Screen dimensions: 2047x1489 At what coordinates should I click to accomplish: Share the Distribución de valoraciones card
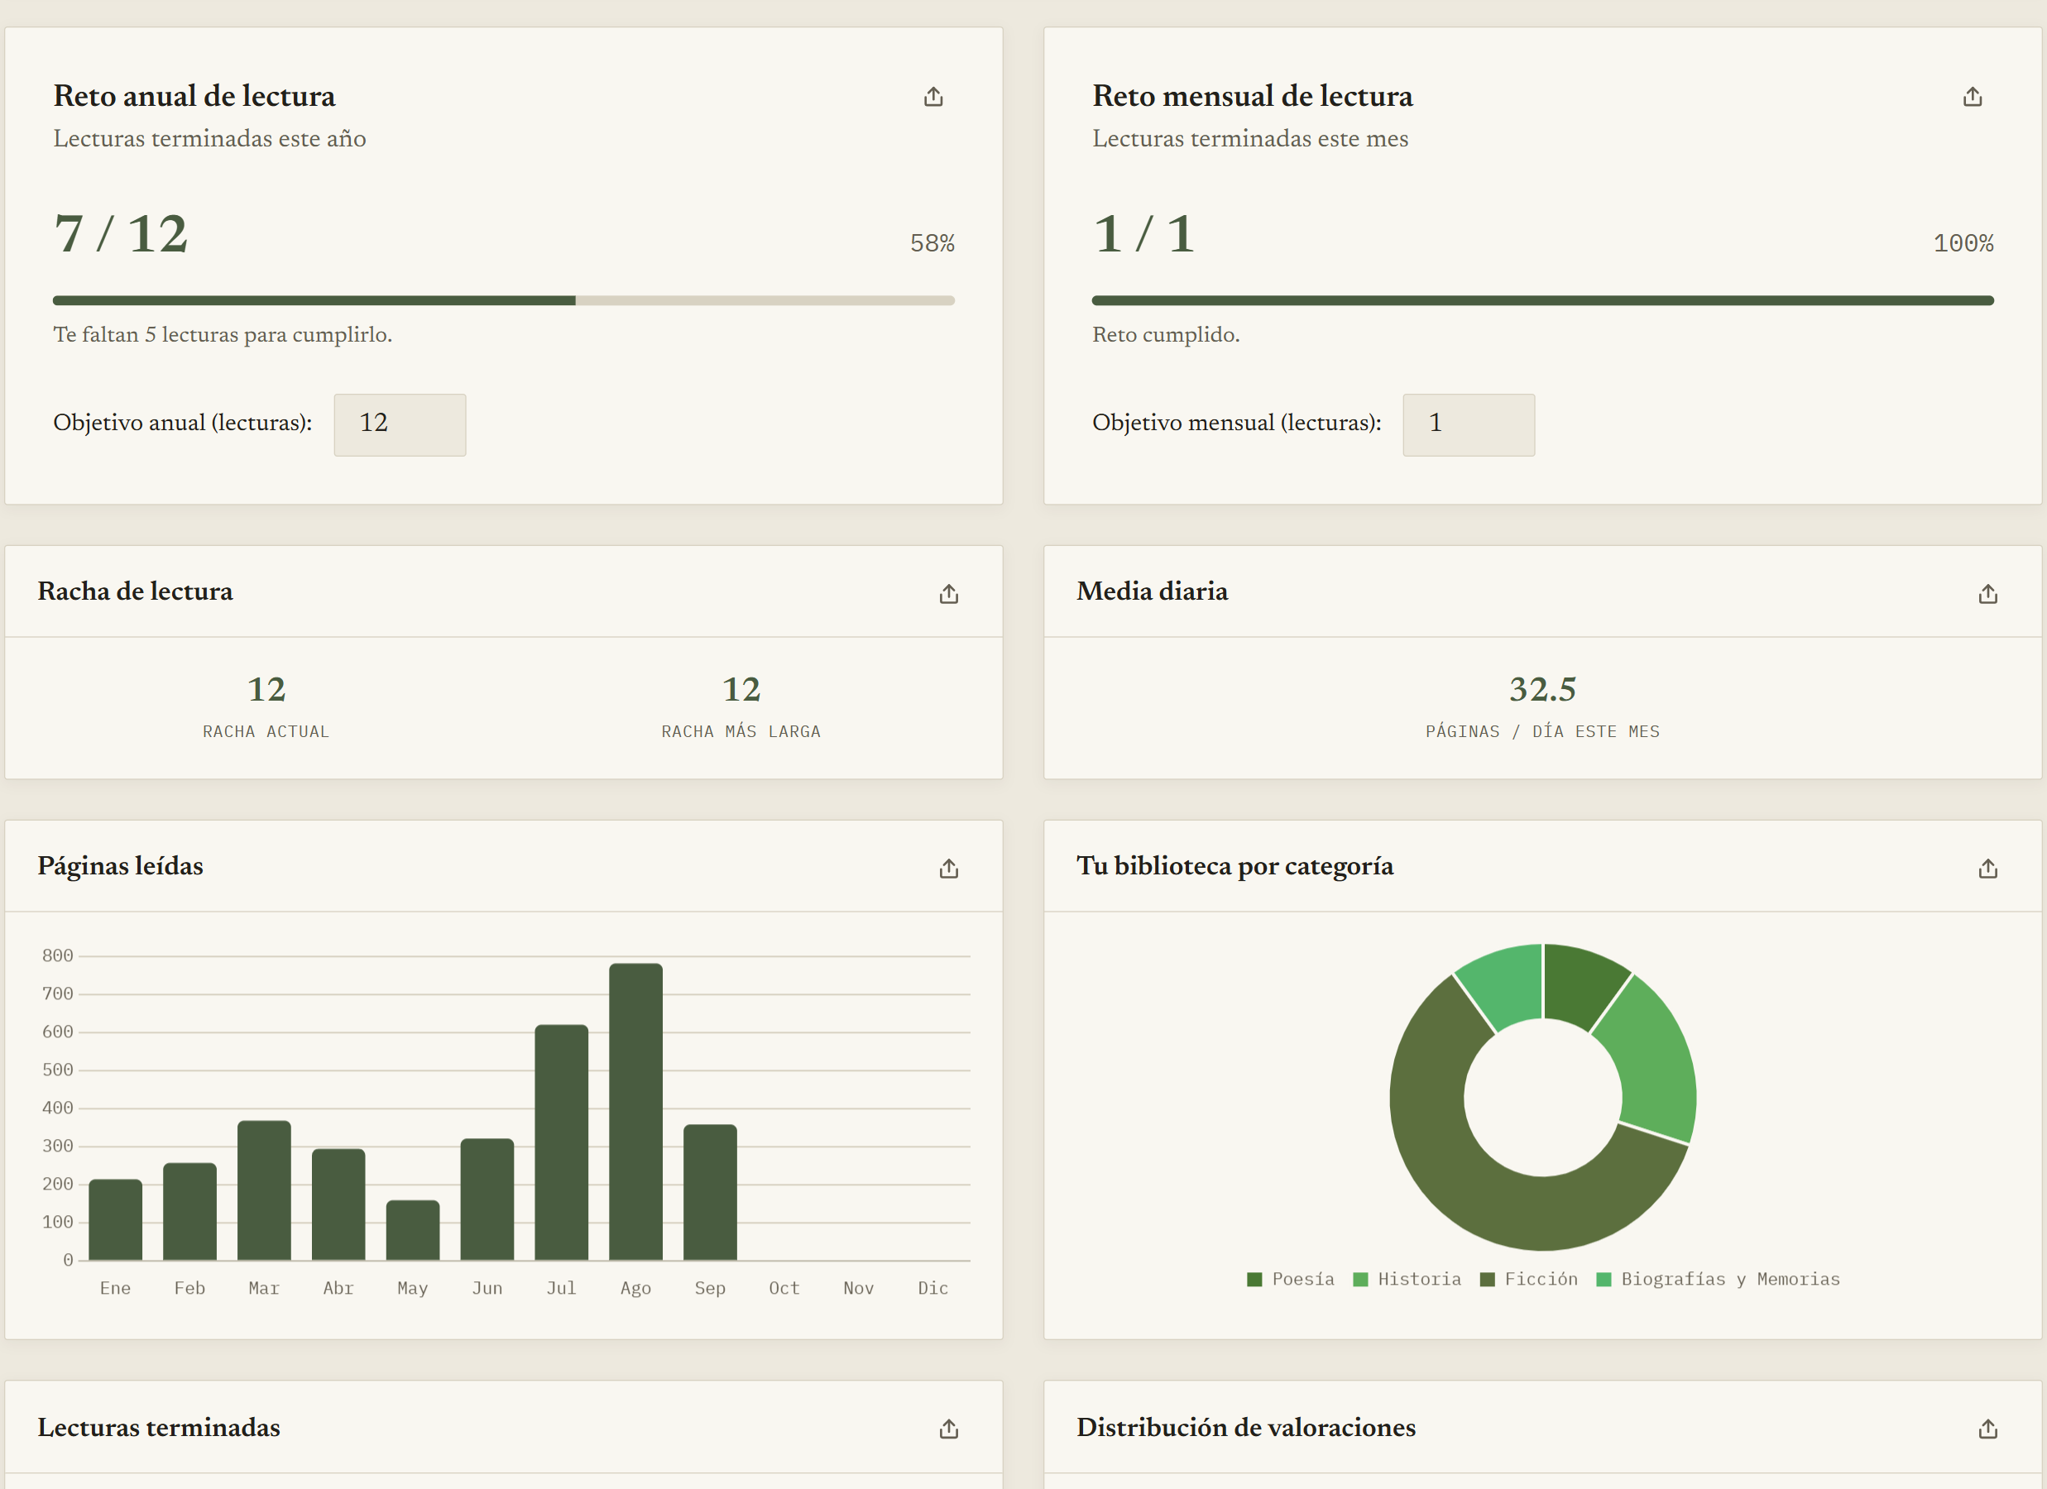pyautogui.click(x=1987, y=1429)
